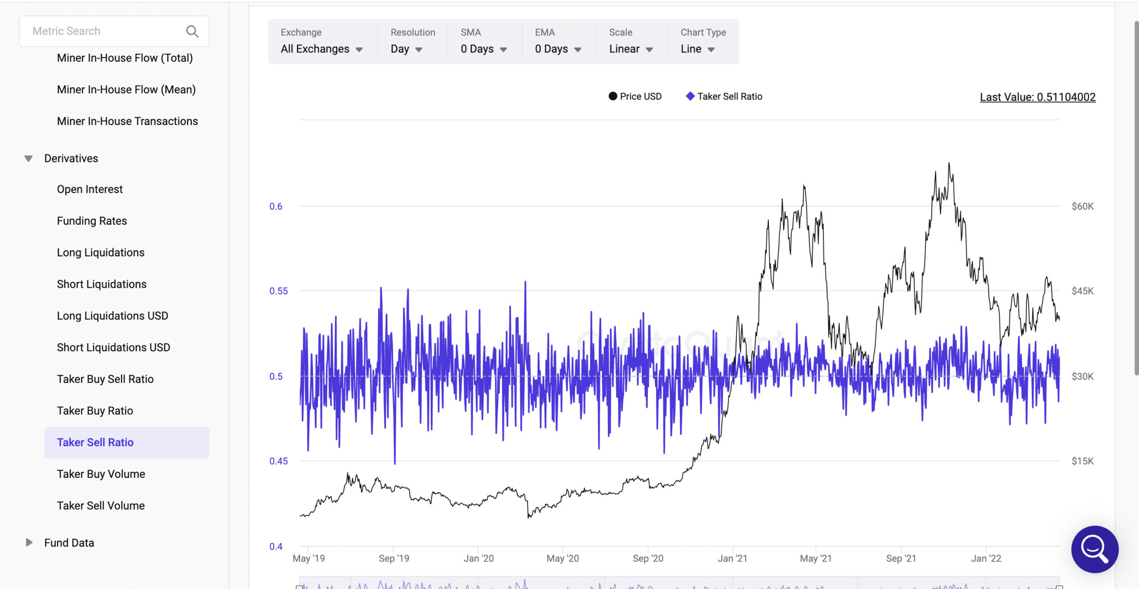Open Short Liquidations USD metric
The width and height of the screenshot is (1139, 589).
click(x=113, y=347)
